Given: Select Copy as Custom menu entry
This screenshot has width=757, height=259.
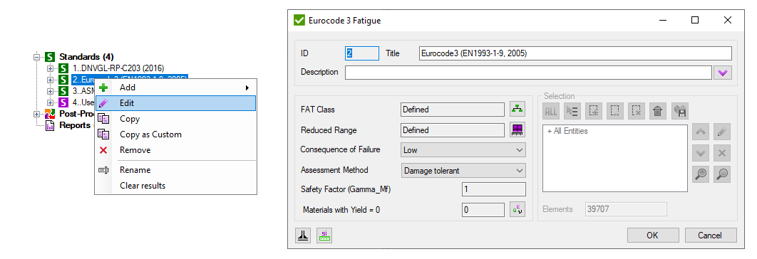Looking at the screenshot, I should click(x=176, y=134).
